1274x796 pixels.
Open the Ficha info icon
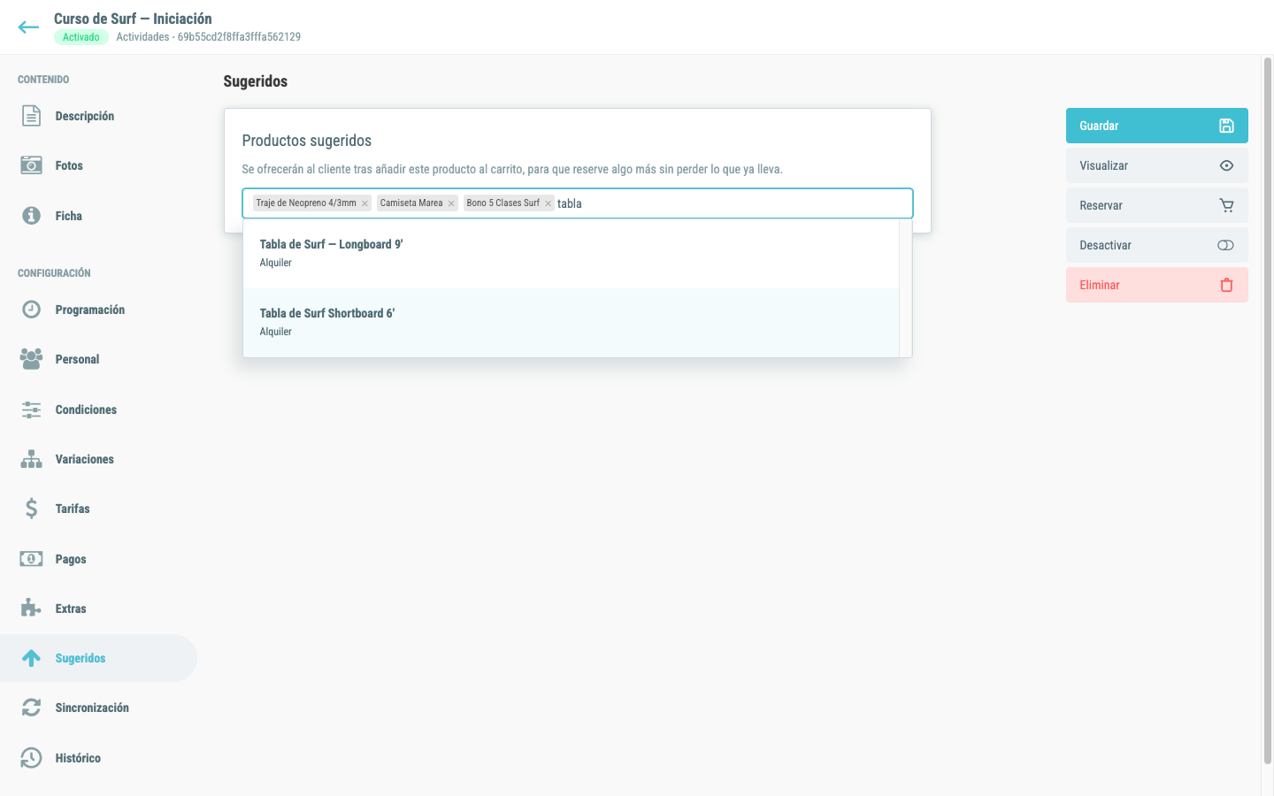click(x=31, y=216)
